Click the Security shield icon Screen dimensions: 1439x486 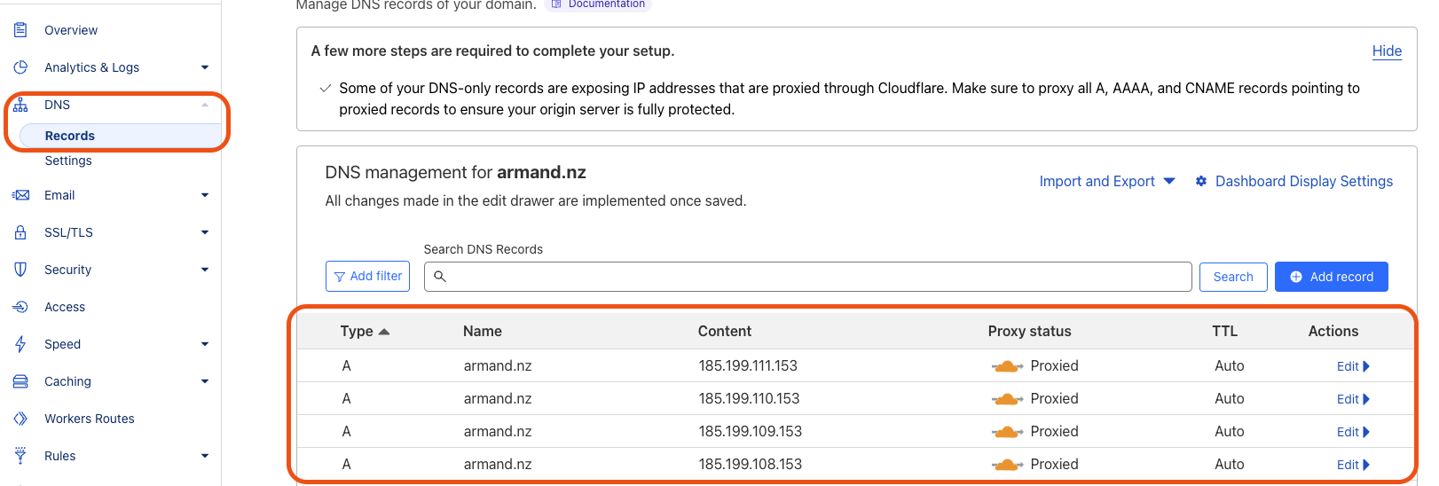click(20, 270)
